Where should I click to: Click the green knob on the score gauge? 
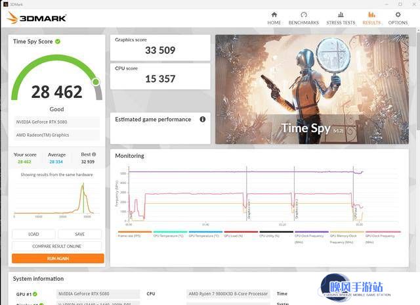click(96, 82)
